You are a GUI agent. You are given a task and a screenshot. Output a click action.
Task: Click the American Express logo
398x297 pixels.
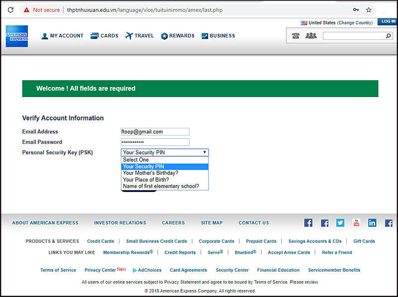[x=17, y=36]
